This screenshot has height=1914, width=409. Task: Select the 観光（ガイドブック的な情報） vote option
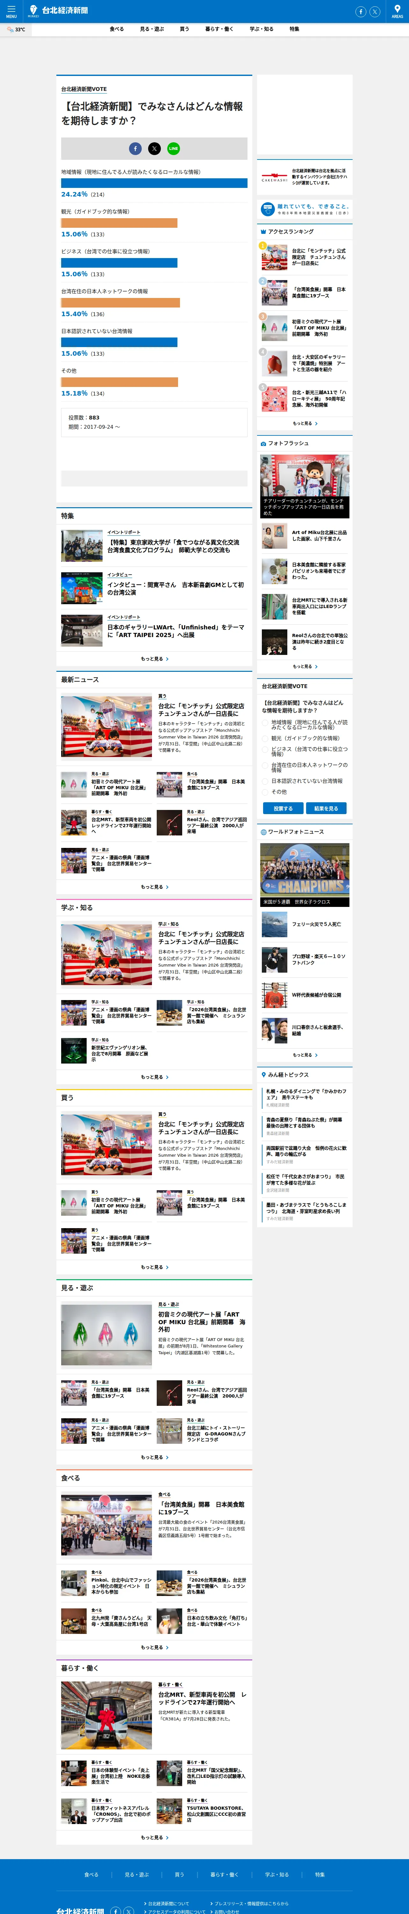[265, 738]
